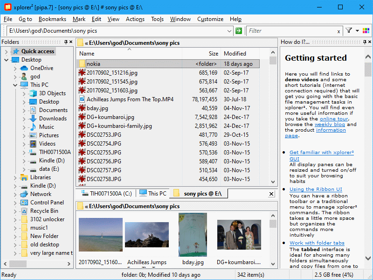Select the beach photo thumbnail 20170902_15160

[x=101, y=235]
